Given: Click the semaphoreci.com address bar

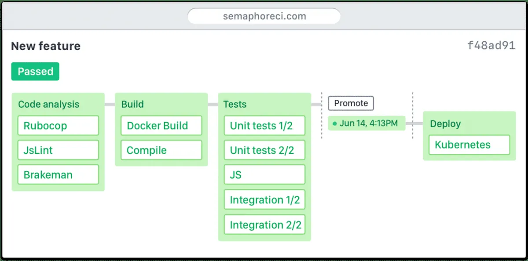Looking at the screenshot, I should click(x=264, y=16).
